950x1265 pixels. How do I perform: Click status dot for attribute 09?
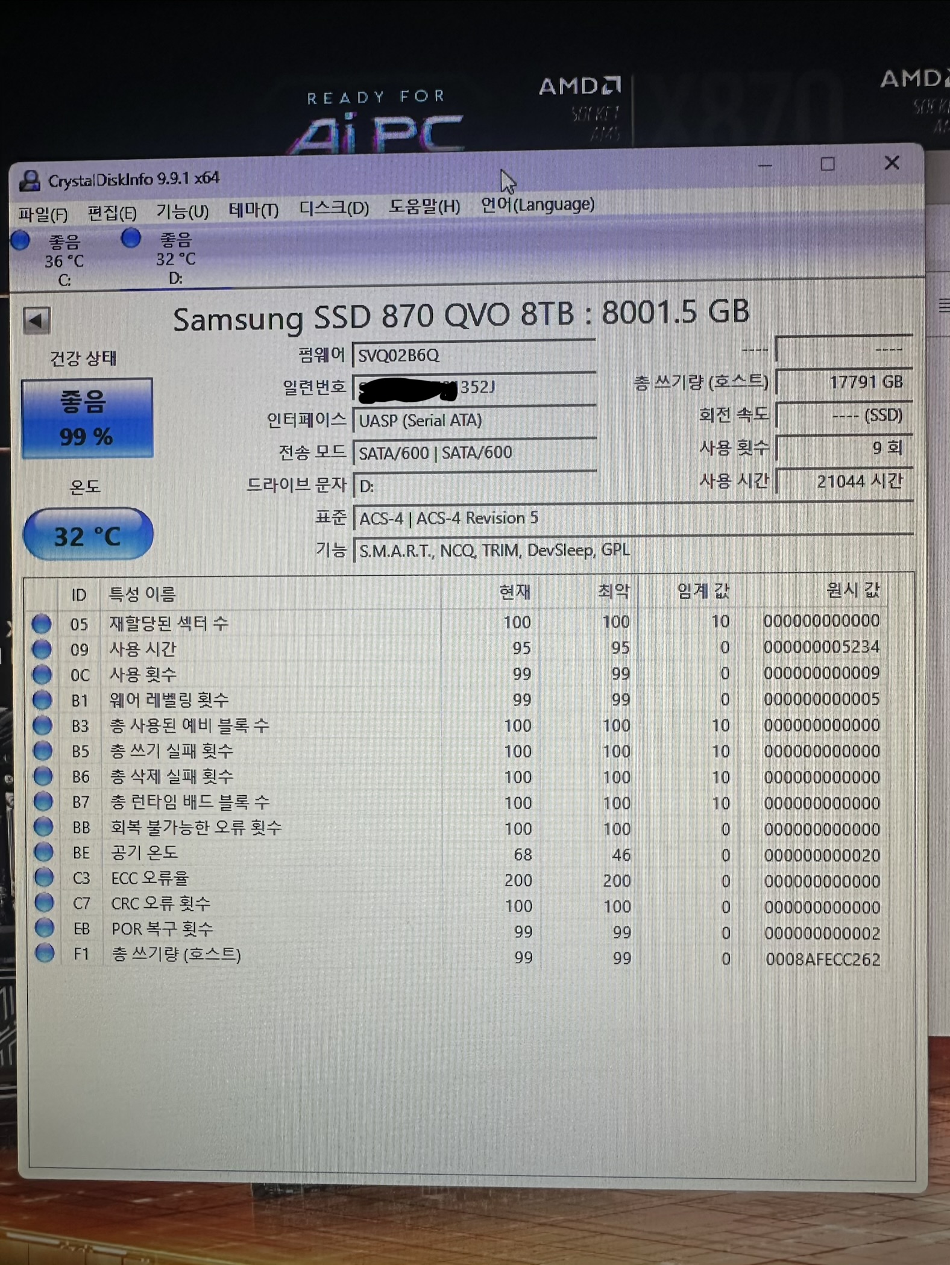(42, 649)
